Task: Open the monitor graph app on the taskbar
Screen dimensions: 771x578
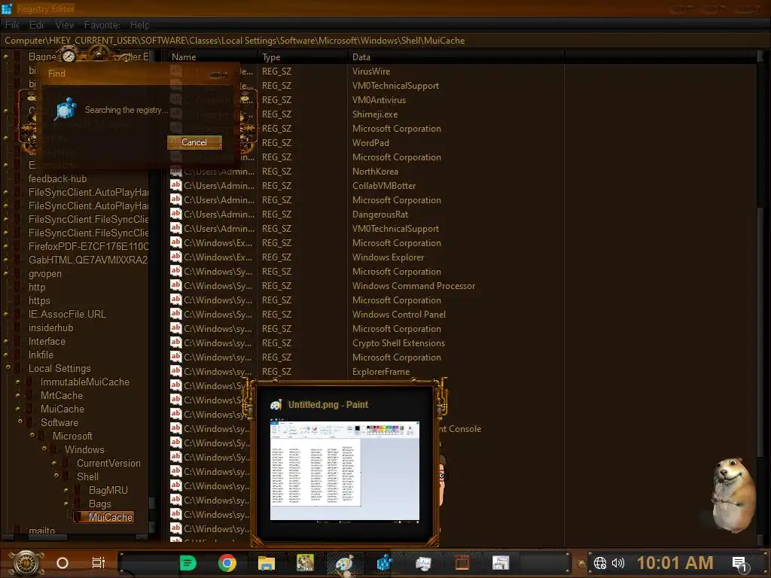Action: pyautogui.click(x=423, y=563)
